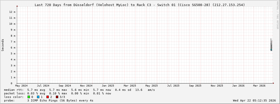Screen dimensions: 280x104
Task: Click the Wed Apr 22 timestamp text
Action: click(x=254, y=100)
